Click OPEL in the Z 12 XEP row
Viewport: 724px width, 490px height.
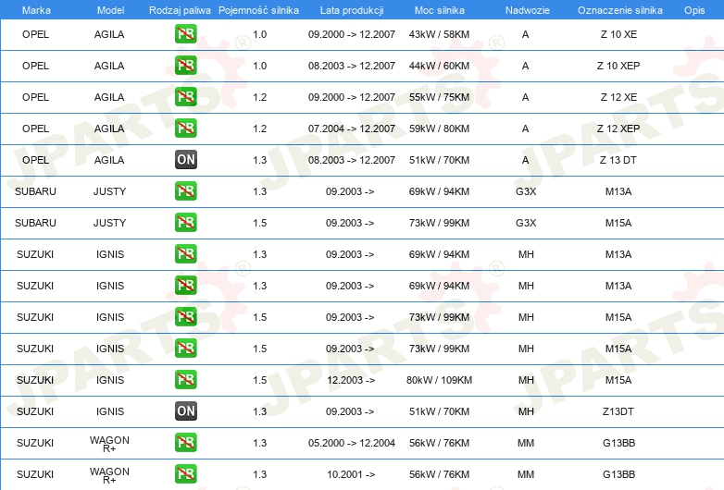(x=35, y=129)
